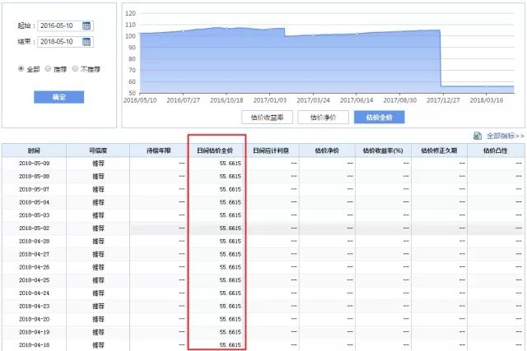
Task: Select the 2018-05-07 date cell
Action: (x=35, y=189)
